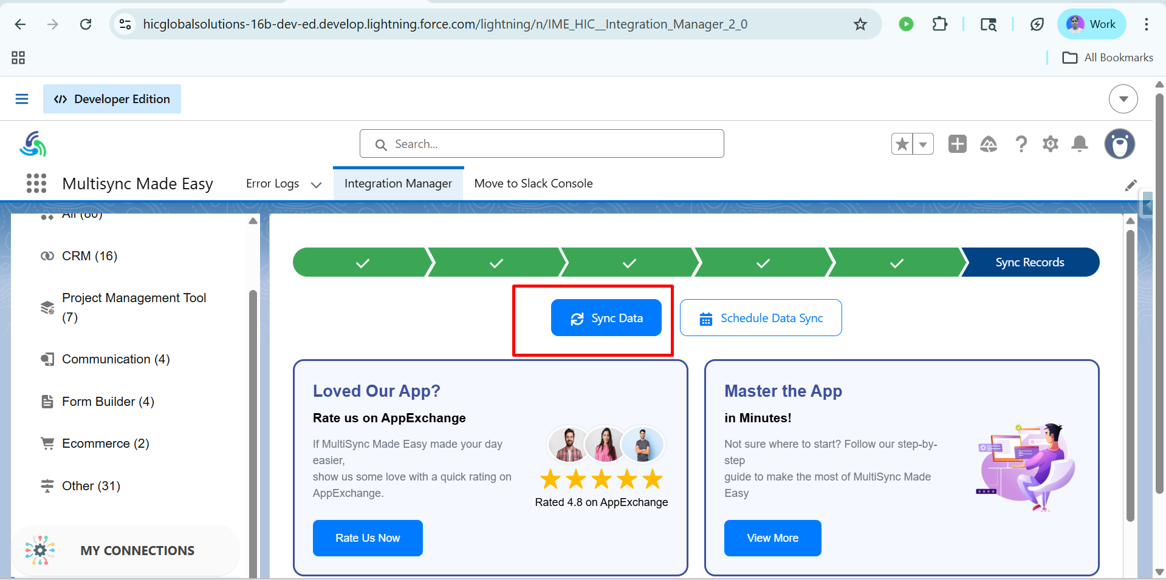This screenshot has height=580, width=1166.
Task: Click the Developer Edition badge
Action: (x=112, y=99)
